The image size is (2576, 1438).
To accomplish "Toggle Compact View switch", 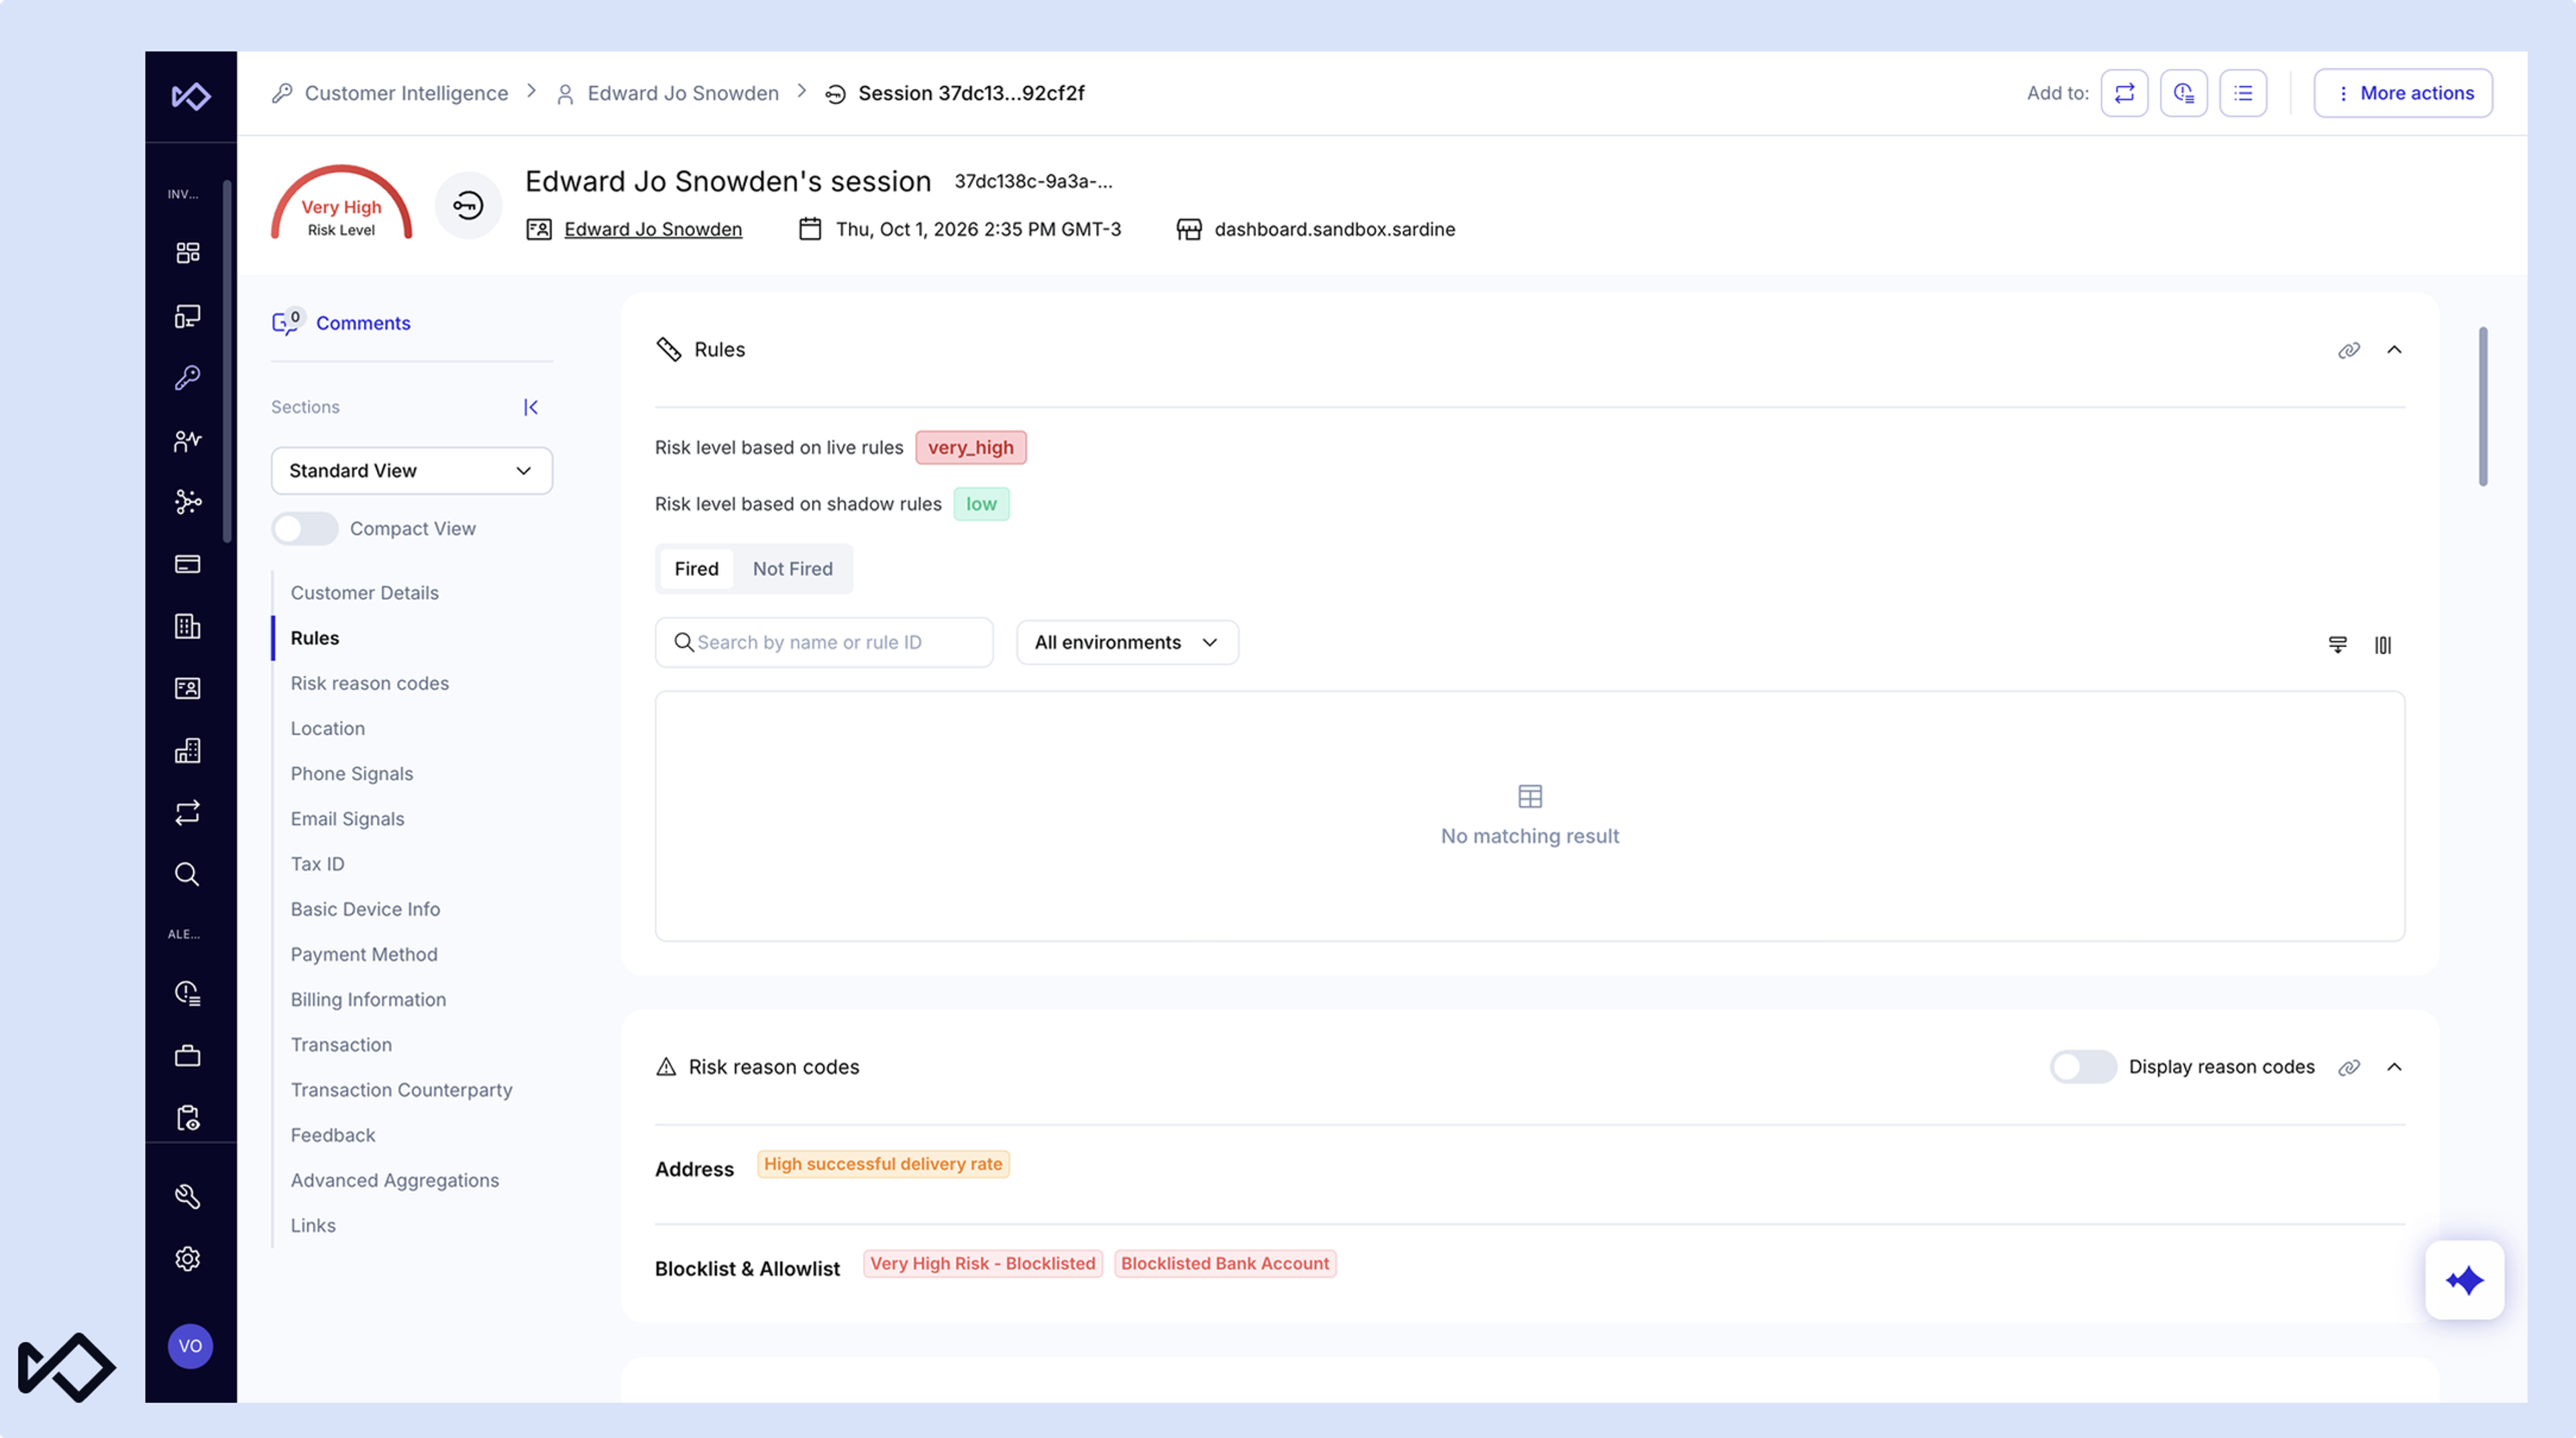I will [x=305, y=529].
